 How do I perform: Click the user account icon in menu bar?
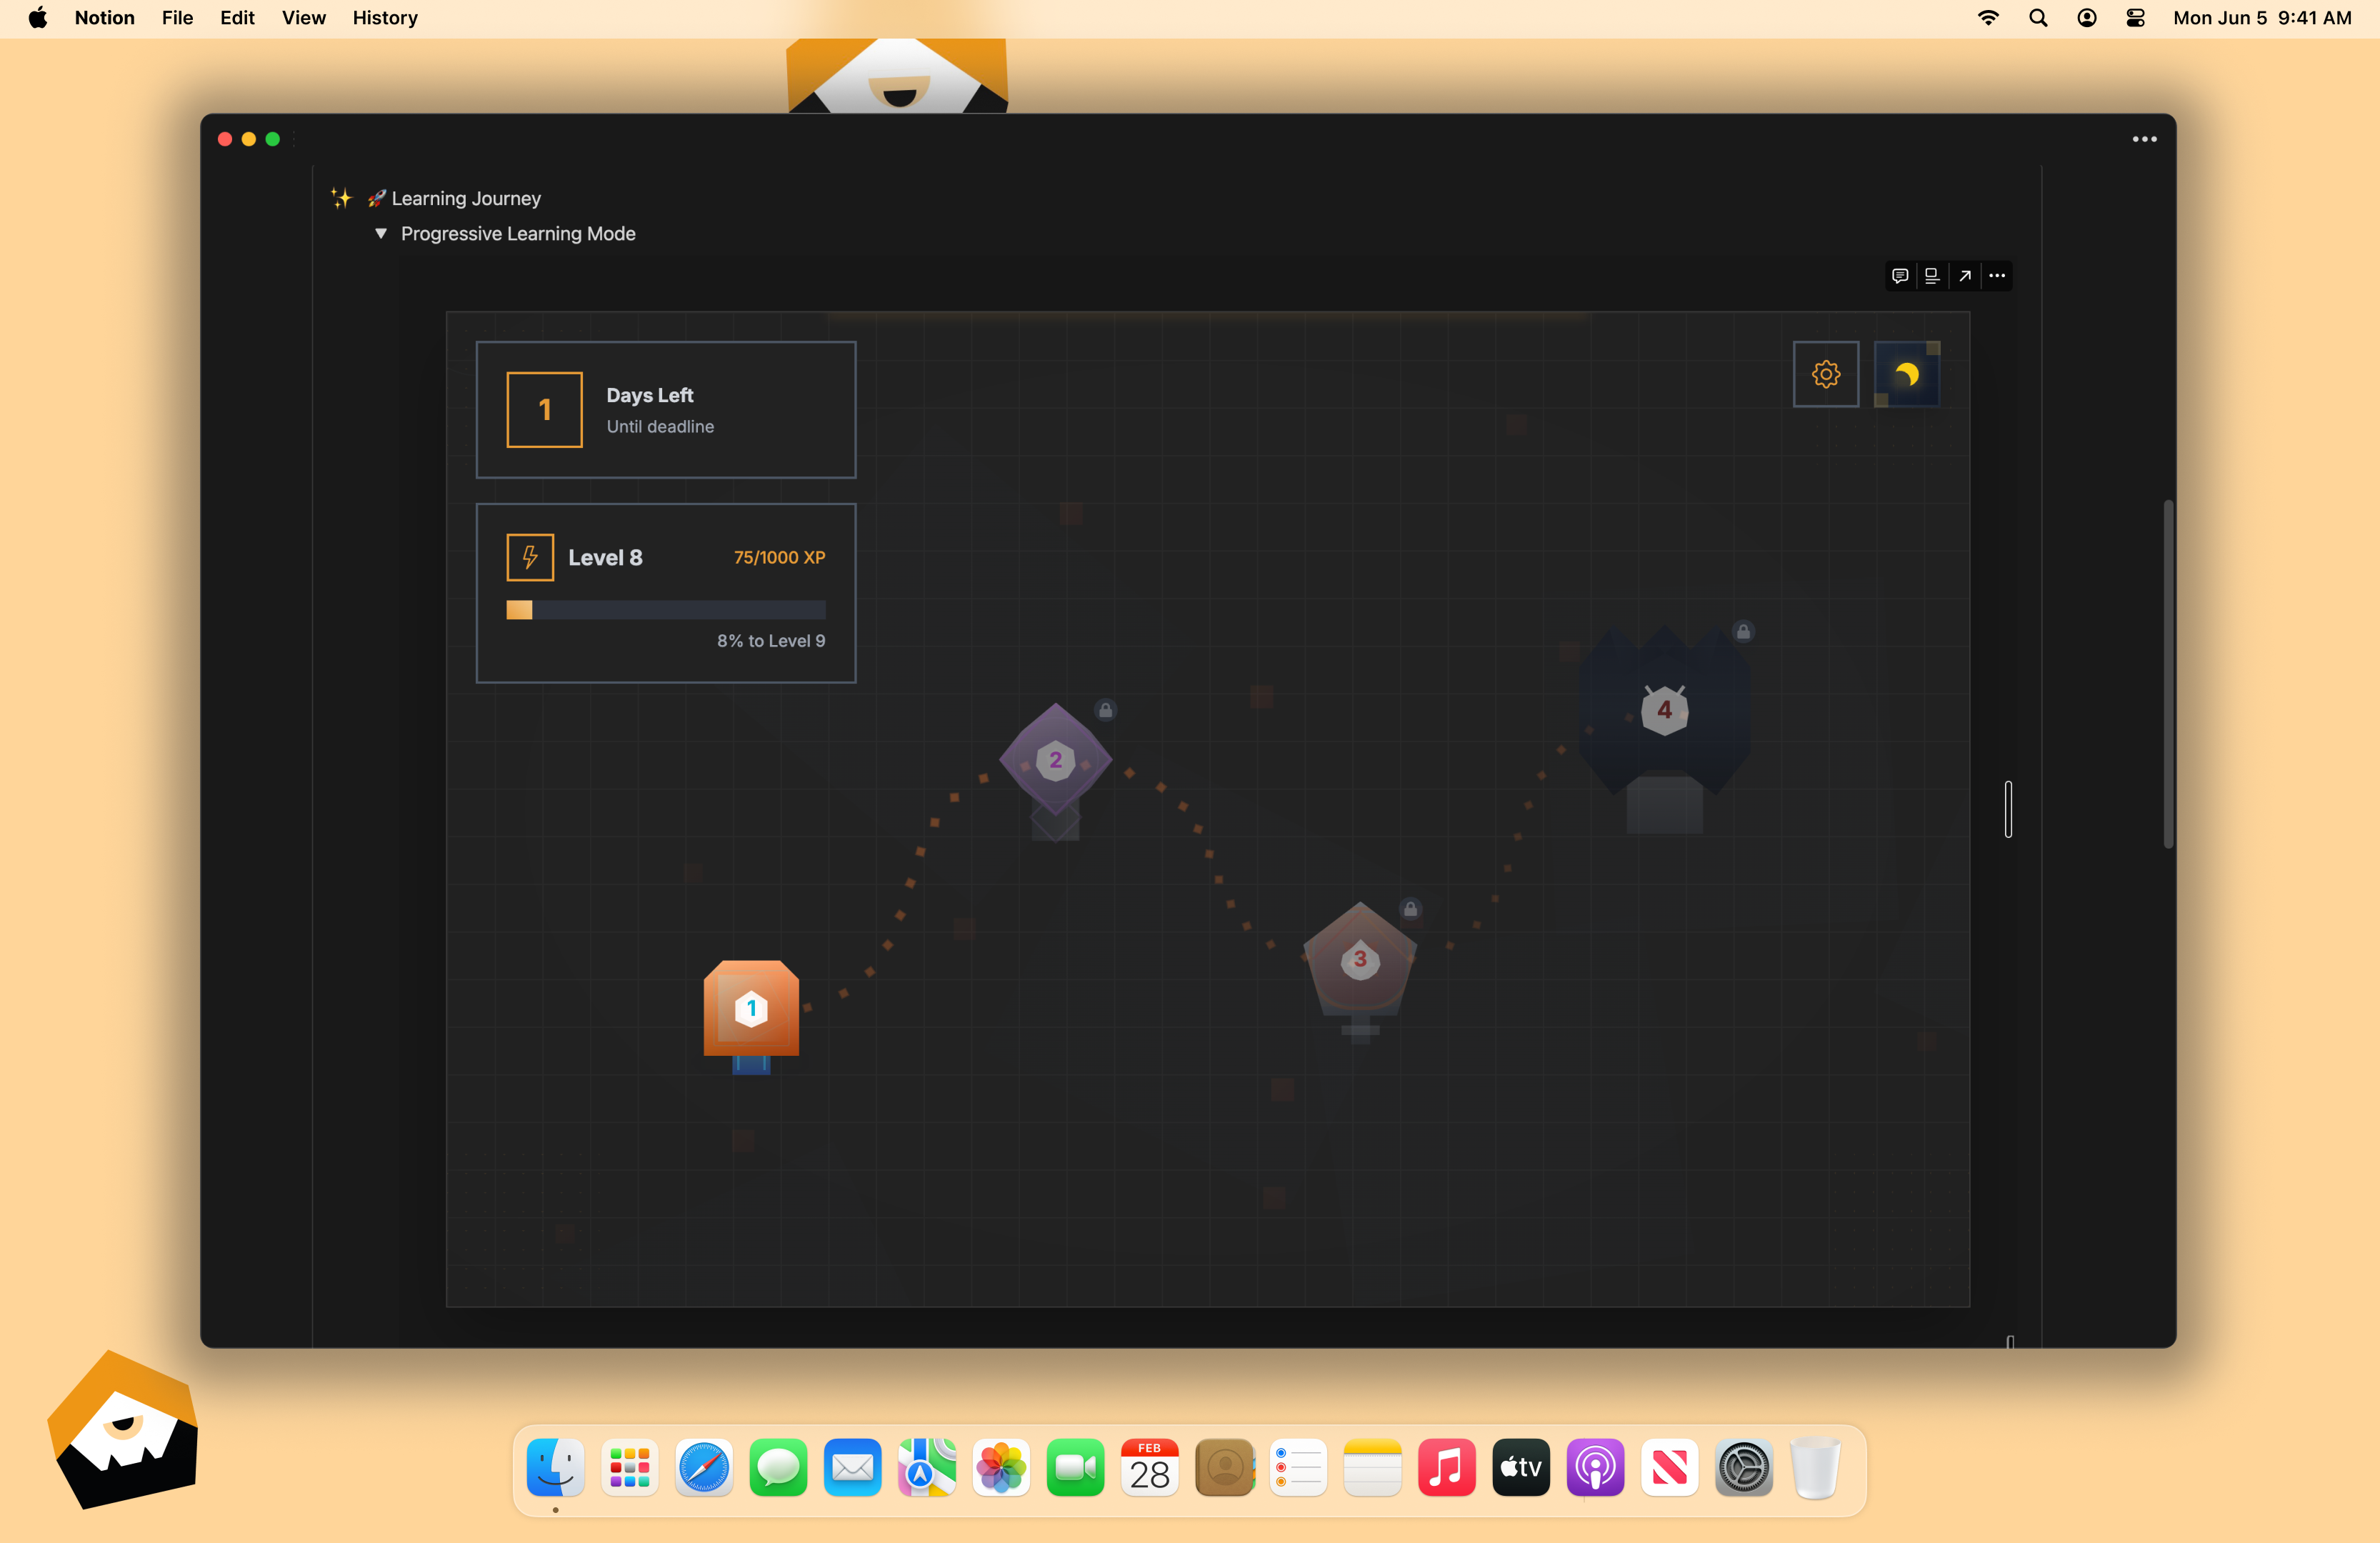2087,18
